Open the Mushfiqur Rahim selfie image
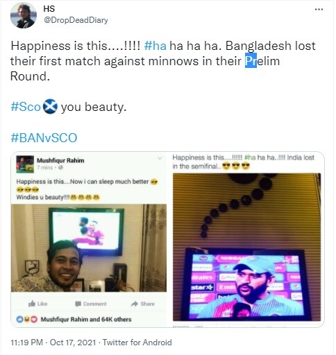Viewport: 336px width, 355px height. pos(89,248)
